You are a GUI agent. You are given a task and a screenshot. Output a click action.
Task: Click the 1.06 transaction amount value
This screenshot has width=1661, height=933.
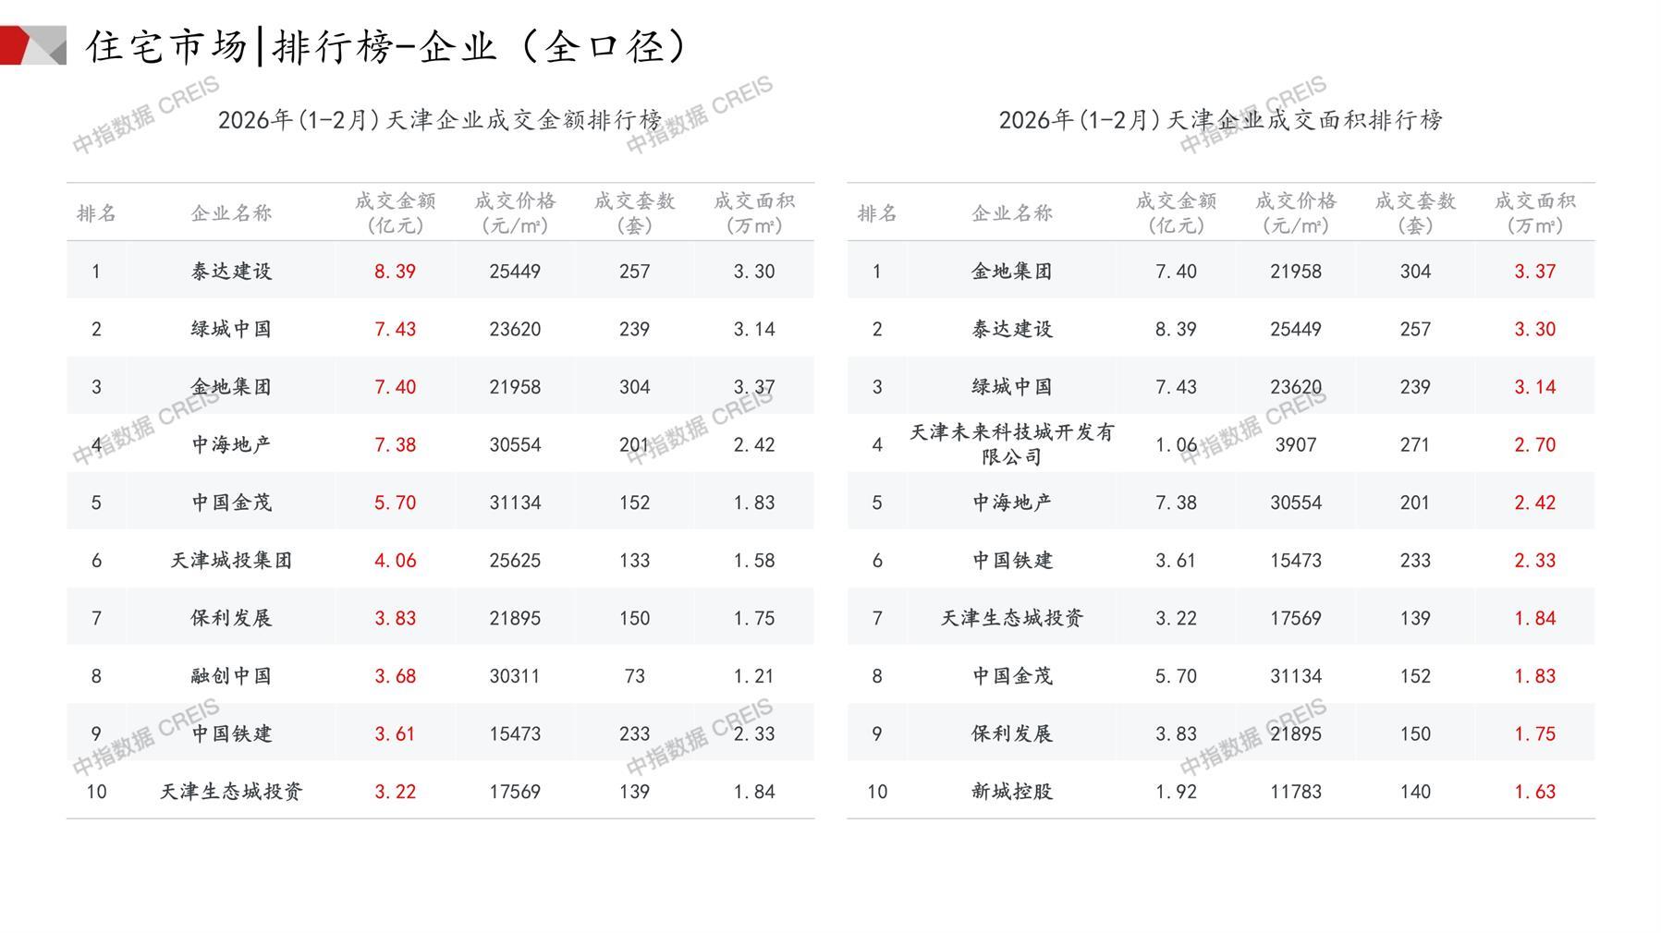click(1176, 445)
